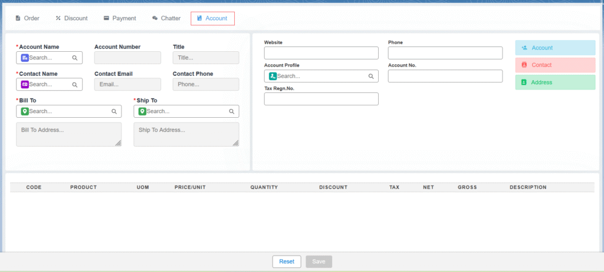The height and width of the screenshot is (272, 604).
Task: Switch to the Discount tab
Action: coord(71,18)
